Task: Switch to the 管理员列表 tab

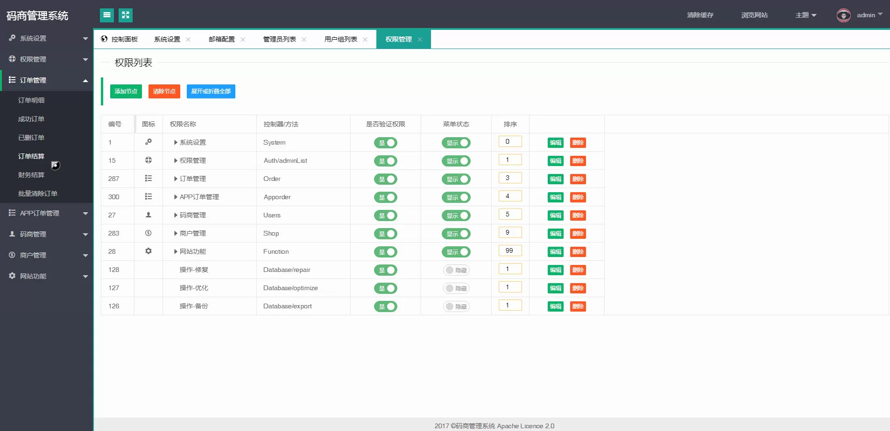Action: (x=279, y=40)
